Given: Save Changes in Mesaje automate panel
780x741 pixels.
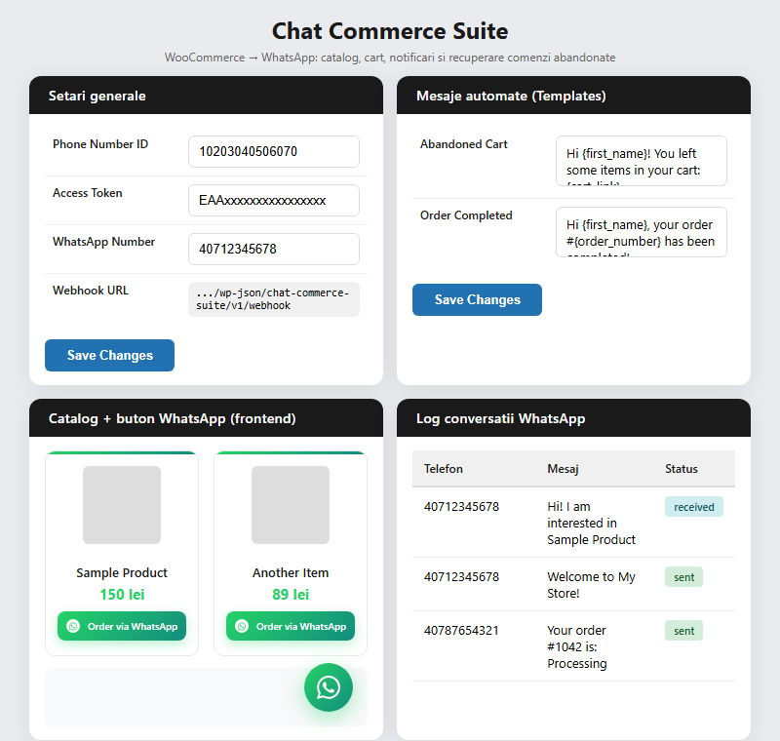Looking at the screenshot, I should (x=477, y=299).
